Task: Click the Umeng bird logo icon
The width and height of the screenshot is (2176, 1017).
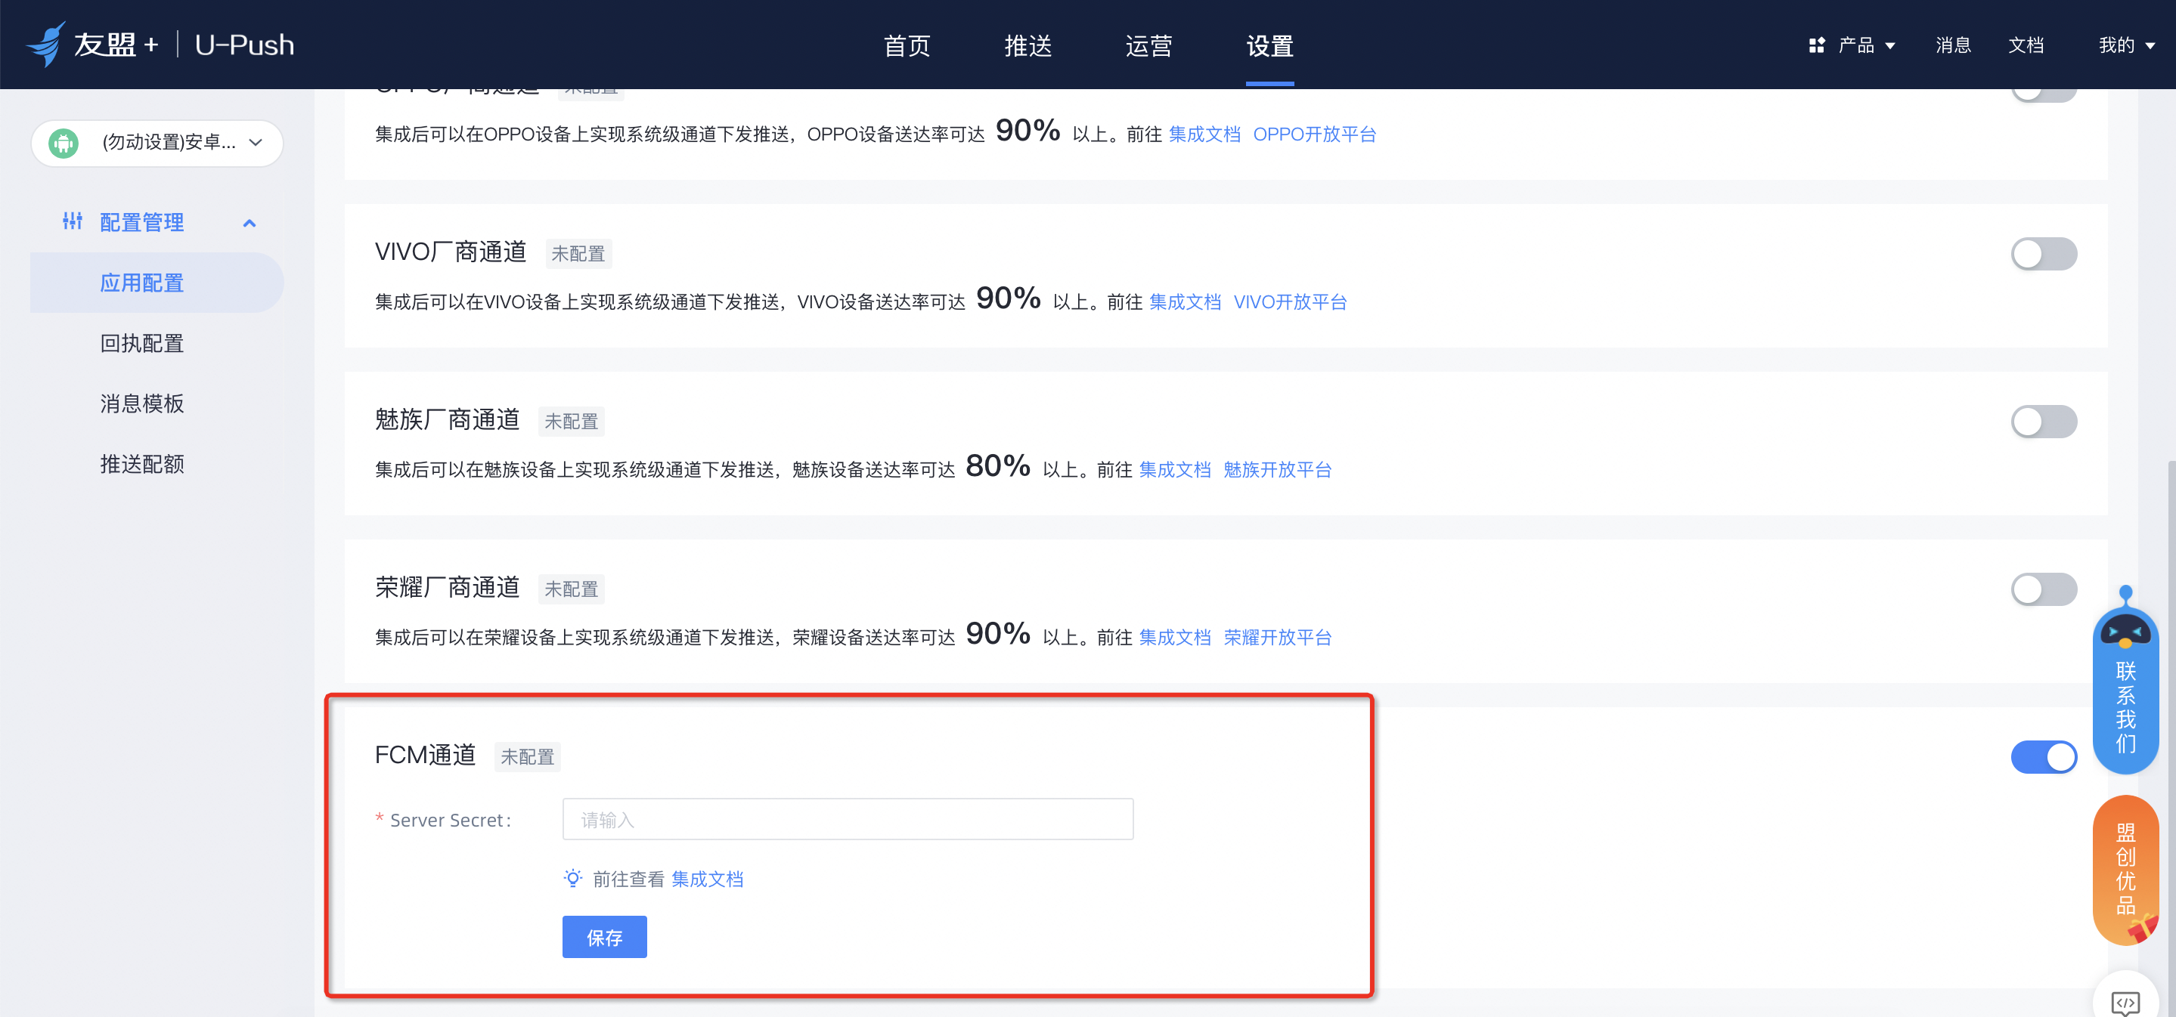Action: coord(46,44)
